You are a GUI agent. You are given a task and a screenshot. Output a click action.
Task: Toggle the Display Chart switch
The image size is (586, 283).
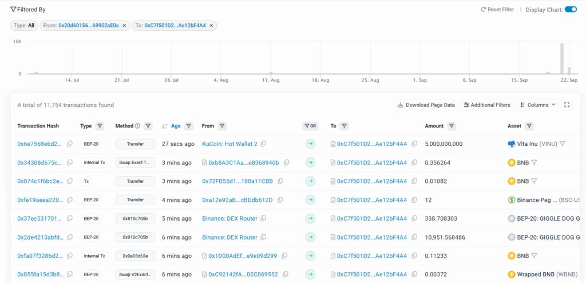[x=571, y=9]
